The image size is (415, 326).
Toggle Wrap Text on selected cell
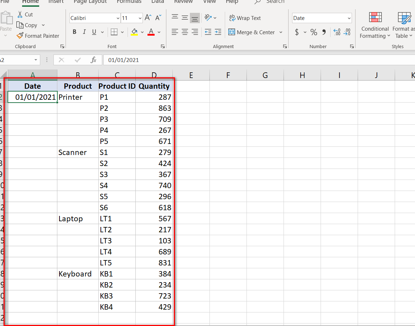245,18
